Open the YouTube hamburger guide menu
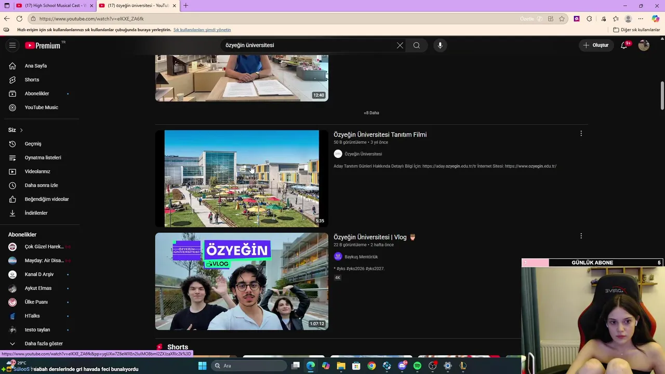665x374 pixels. point(12,45)
